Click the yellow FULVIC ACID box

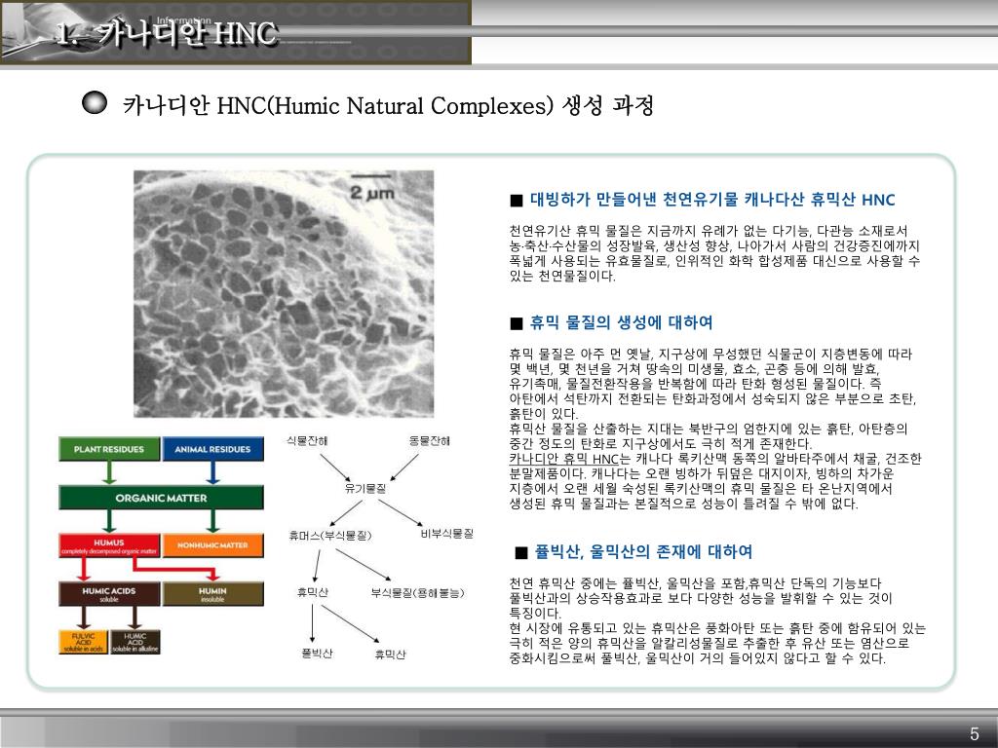tap(84, 642)
